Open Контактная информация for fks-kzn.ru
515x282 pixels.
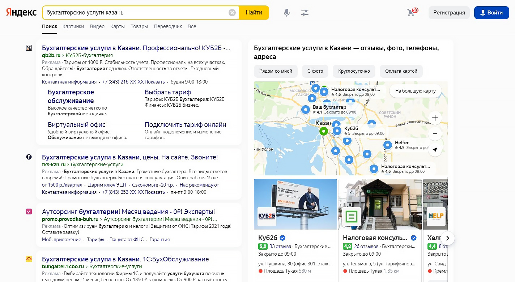(x=69, y=192)
